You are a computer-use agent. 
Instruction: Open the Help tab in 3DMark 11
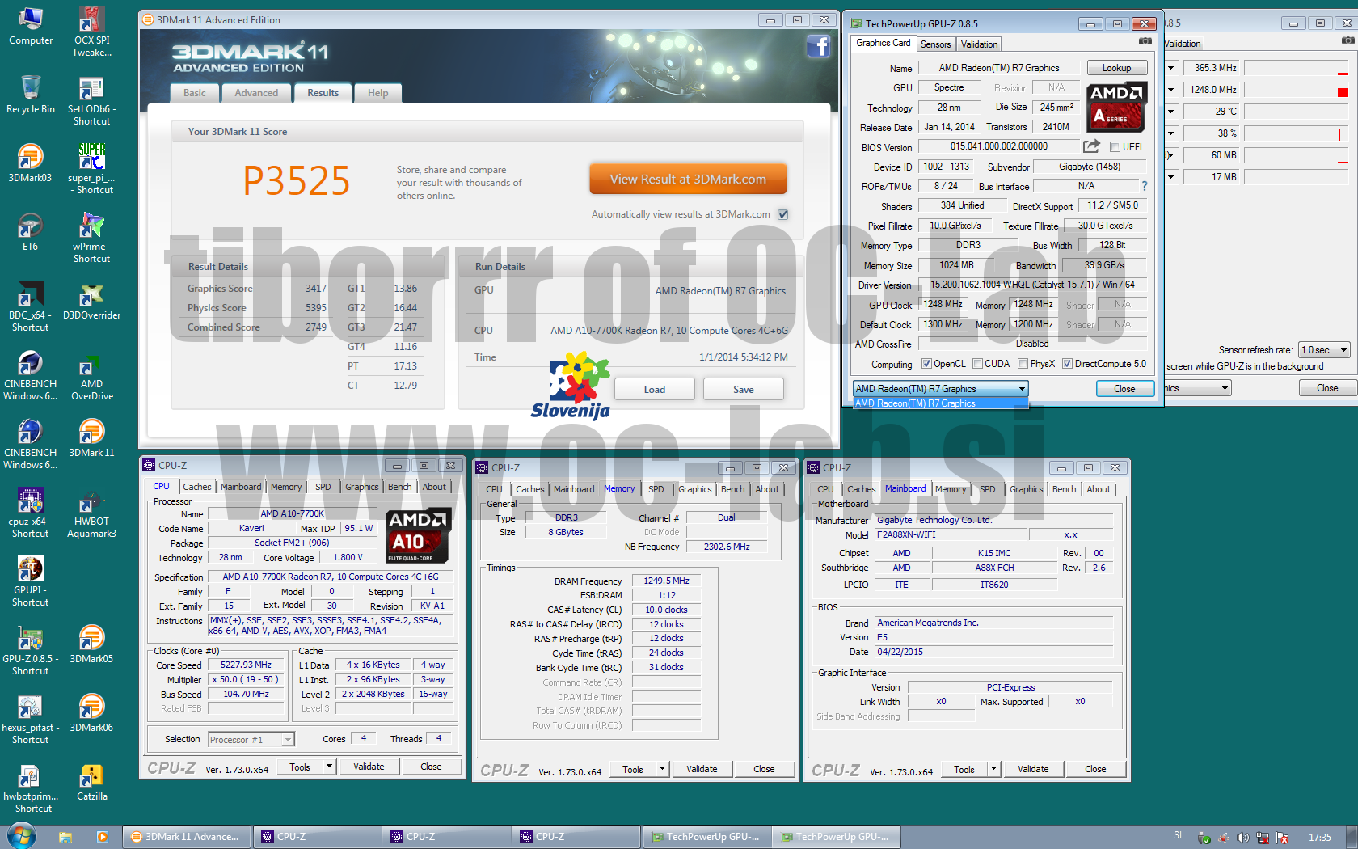point(377,94)
